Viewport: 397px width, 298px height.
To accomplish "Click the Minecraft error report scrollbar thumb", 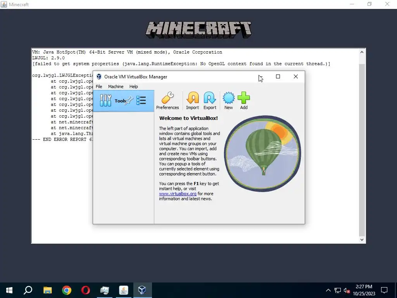I will (362, 150).
